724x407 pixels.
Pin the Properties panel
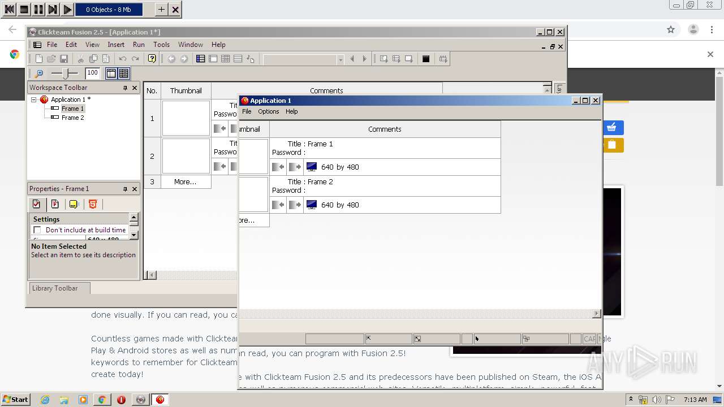point(125,189)
